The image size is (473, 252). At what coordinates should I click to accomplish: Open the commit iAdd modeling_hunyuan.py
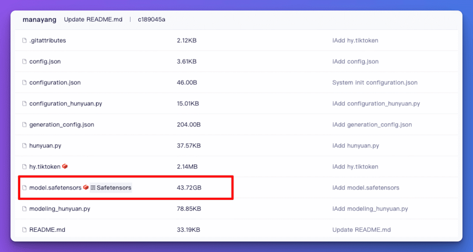click(370, 209)
